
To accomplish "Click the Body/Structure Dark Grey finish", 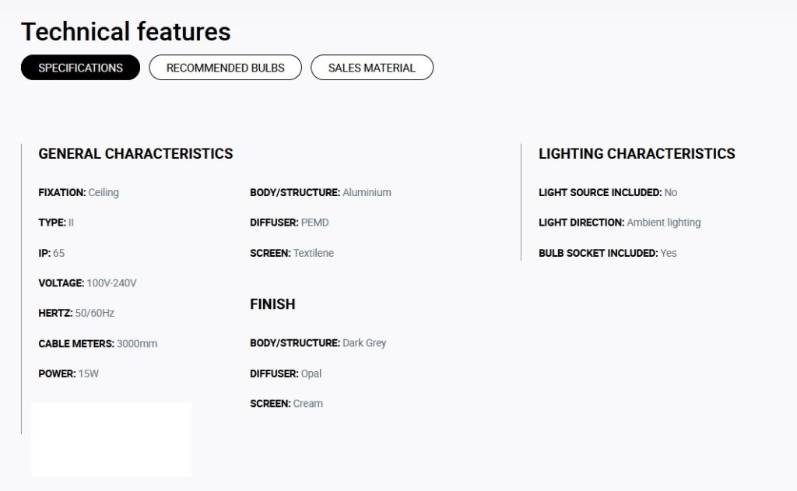I will (x=318, y=343).
